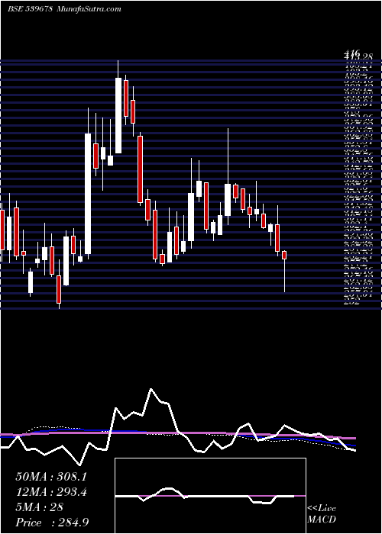
Task: Click the MunafaSutra.com header text
Action: tap(89, 9)
